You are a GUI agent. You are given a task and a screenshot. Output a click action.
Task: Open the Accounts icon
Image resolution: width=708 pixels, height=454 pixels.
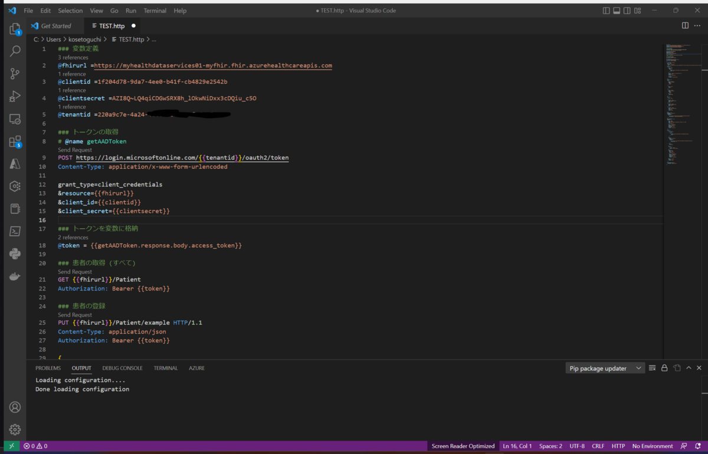pos(15,407)
